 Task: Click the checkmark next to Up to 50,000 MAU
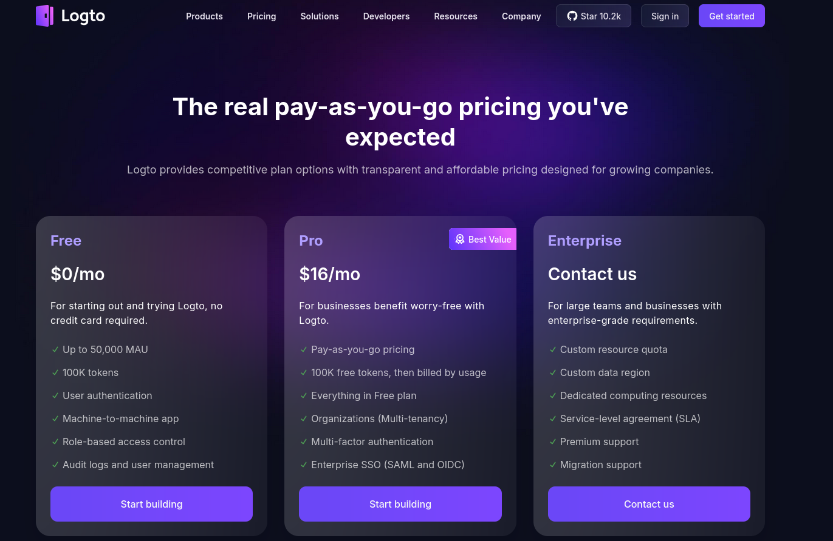(55, 350)
